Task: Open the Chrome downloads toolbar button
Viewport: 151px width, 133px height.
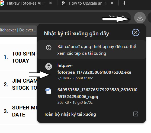Action: point(140,18)
